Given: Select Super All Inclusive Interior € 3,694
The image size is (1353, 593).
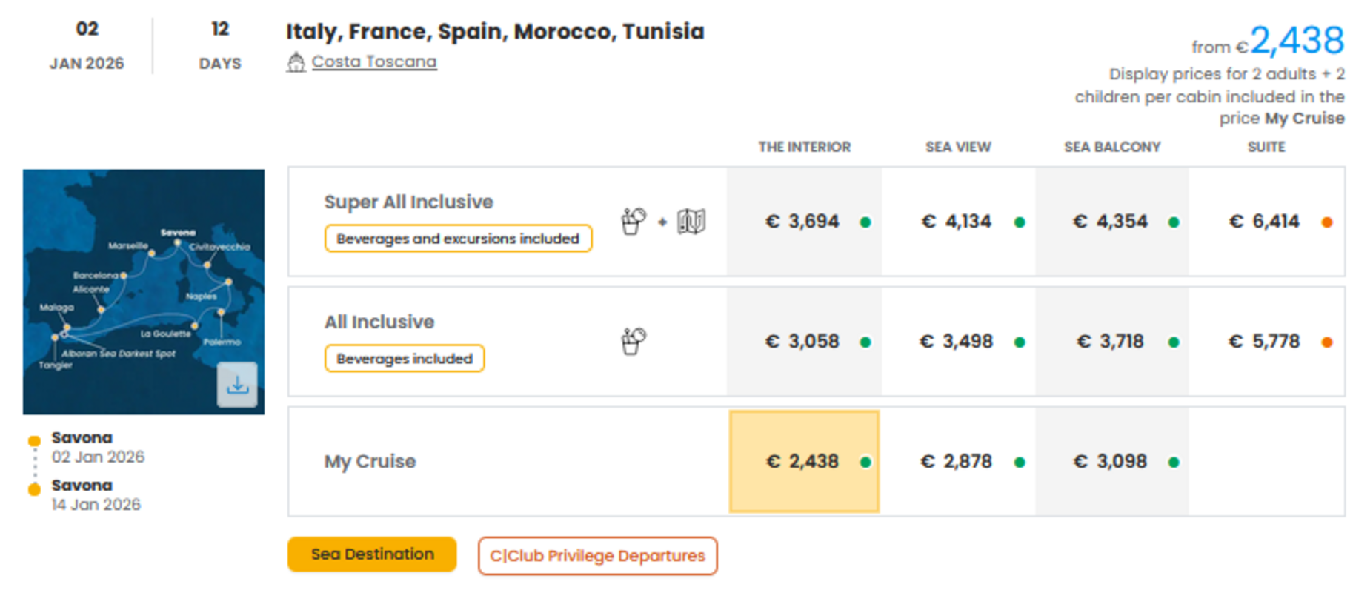Looking at the screenshot, I should (802, 221).
